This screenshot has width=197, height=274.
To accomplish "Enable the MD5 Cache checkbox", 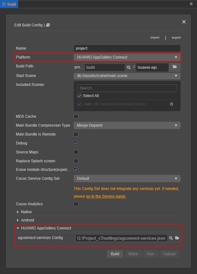I will click(x=76, y=116).
